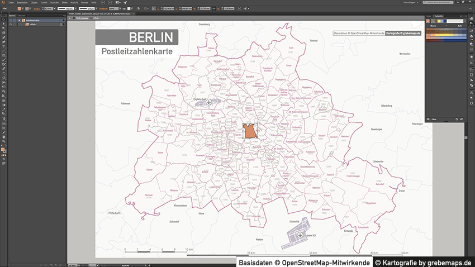Switch to the Farbhilfe panel tab
The height and width of the screenshot is (267, 475).
click(x=438, y=16)
